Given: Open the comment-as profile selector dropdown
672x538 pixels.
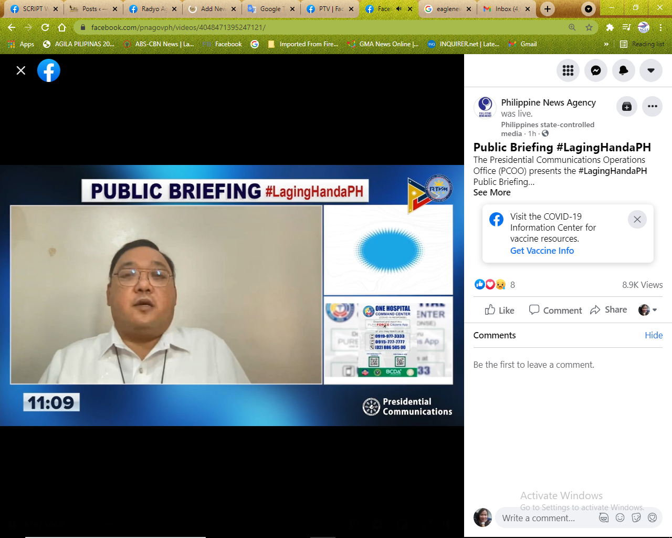Looking at the screenshot, I should (x=648, y=310).
